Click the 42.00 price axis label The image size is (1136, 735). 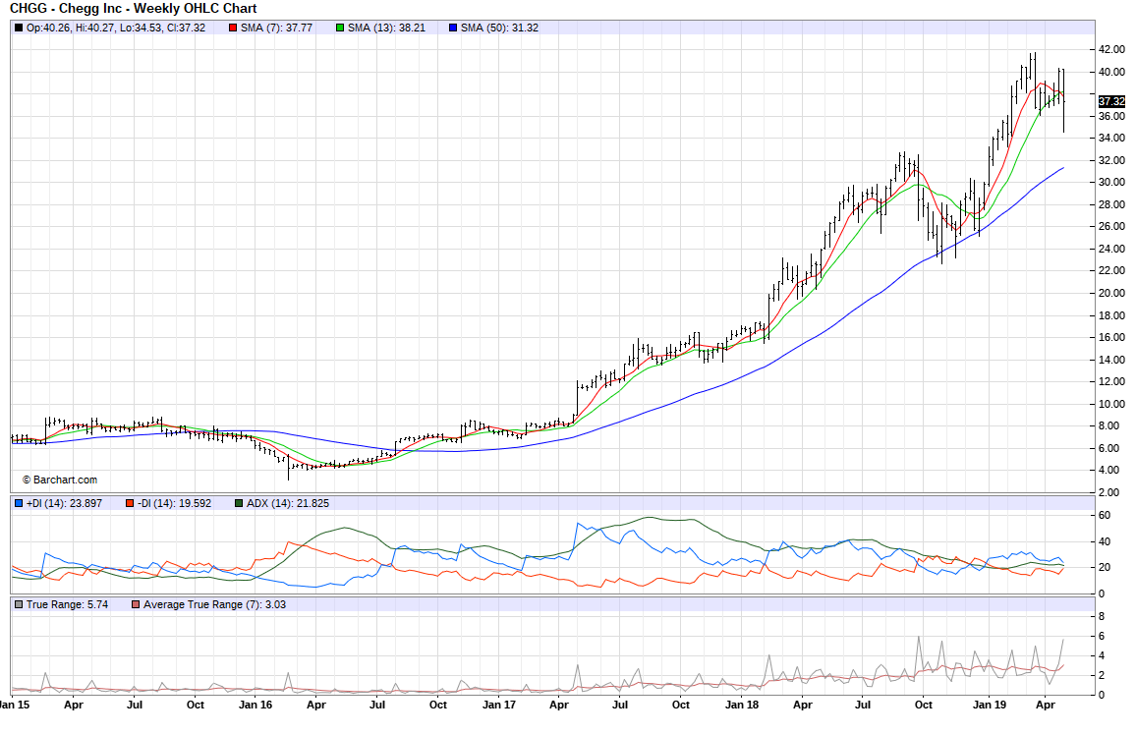click(1111, 50)
